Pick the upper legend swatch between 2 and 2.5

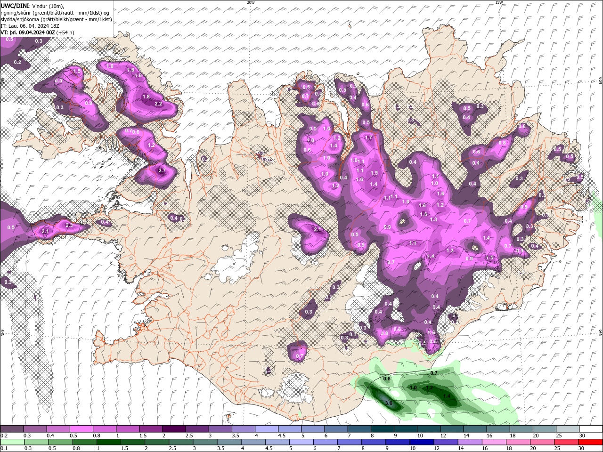pos(174,429)
